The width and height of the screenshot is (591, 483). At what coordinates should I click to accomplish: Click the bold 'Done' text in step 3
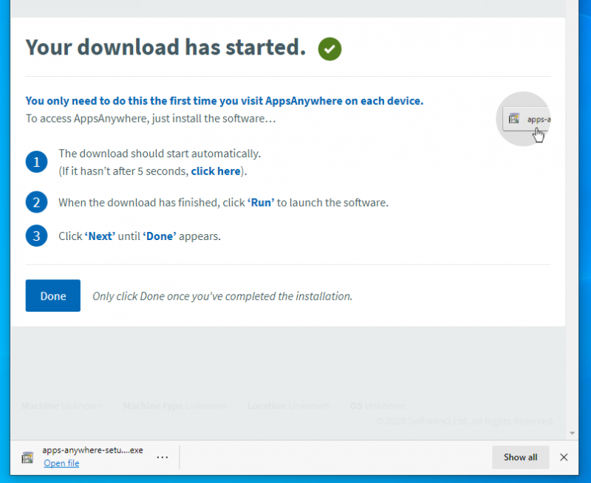(x=159, y=237)
